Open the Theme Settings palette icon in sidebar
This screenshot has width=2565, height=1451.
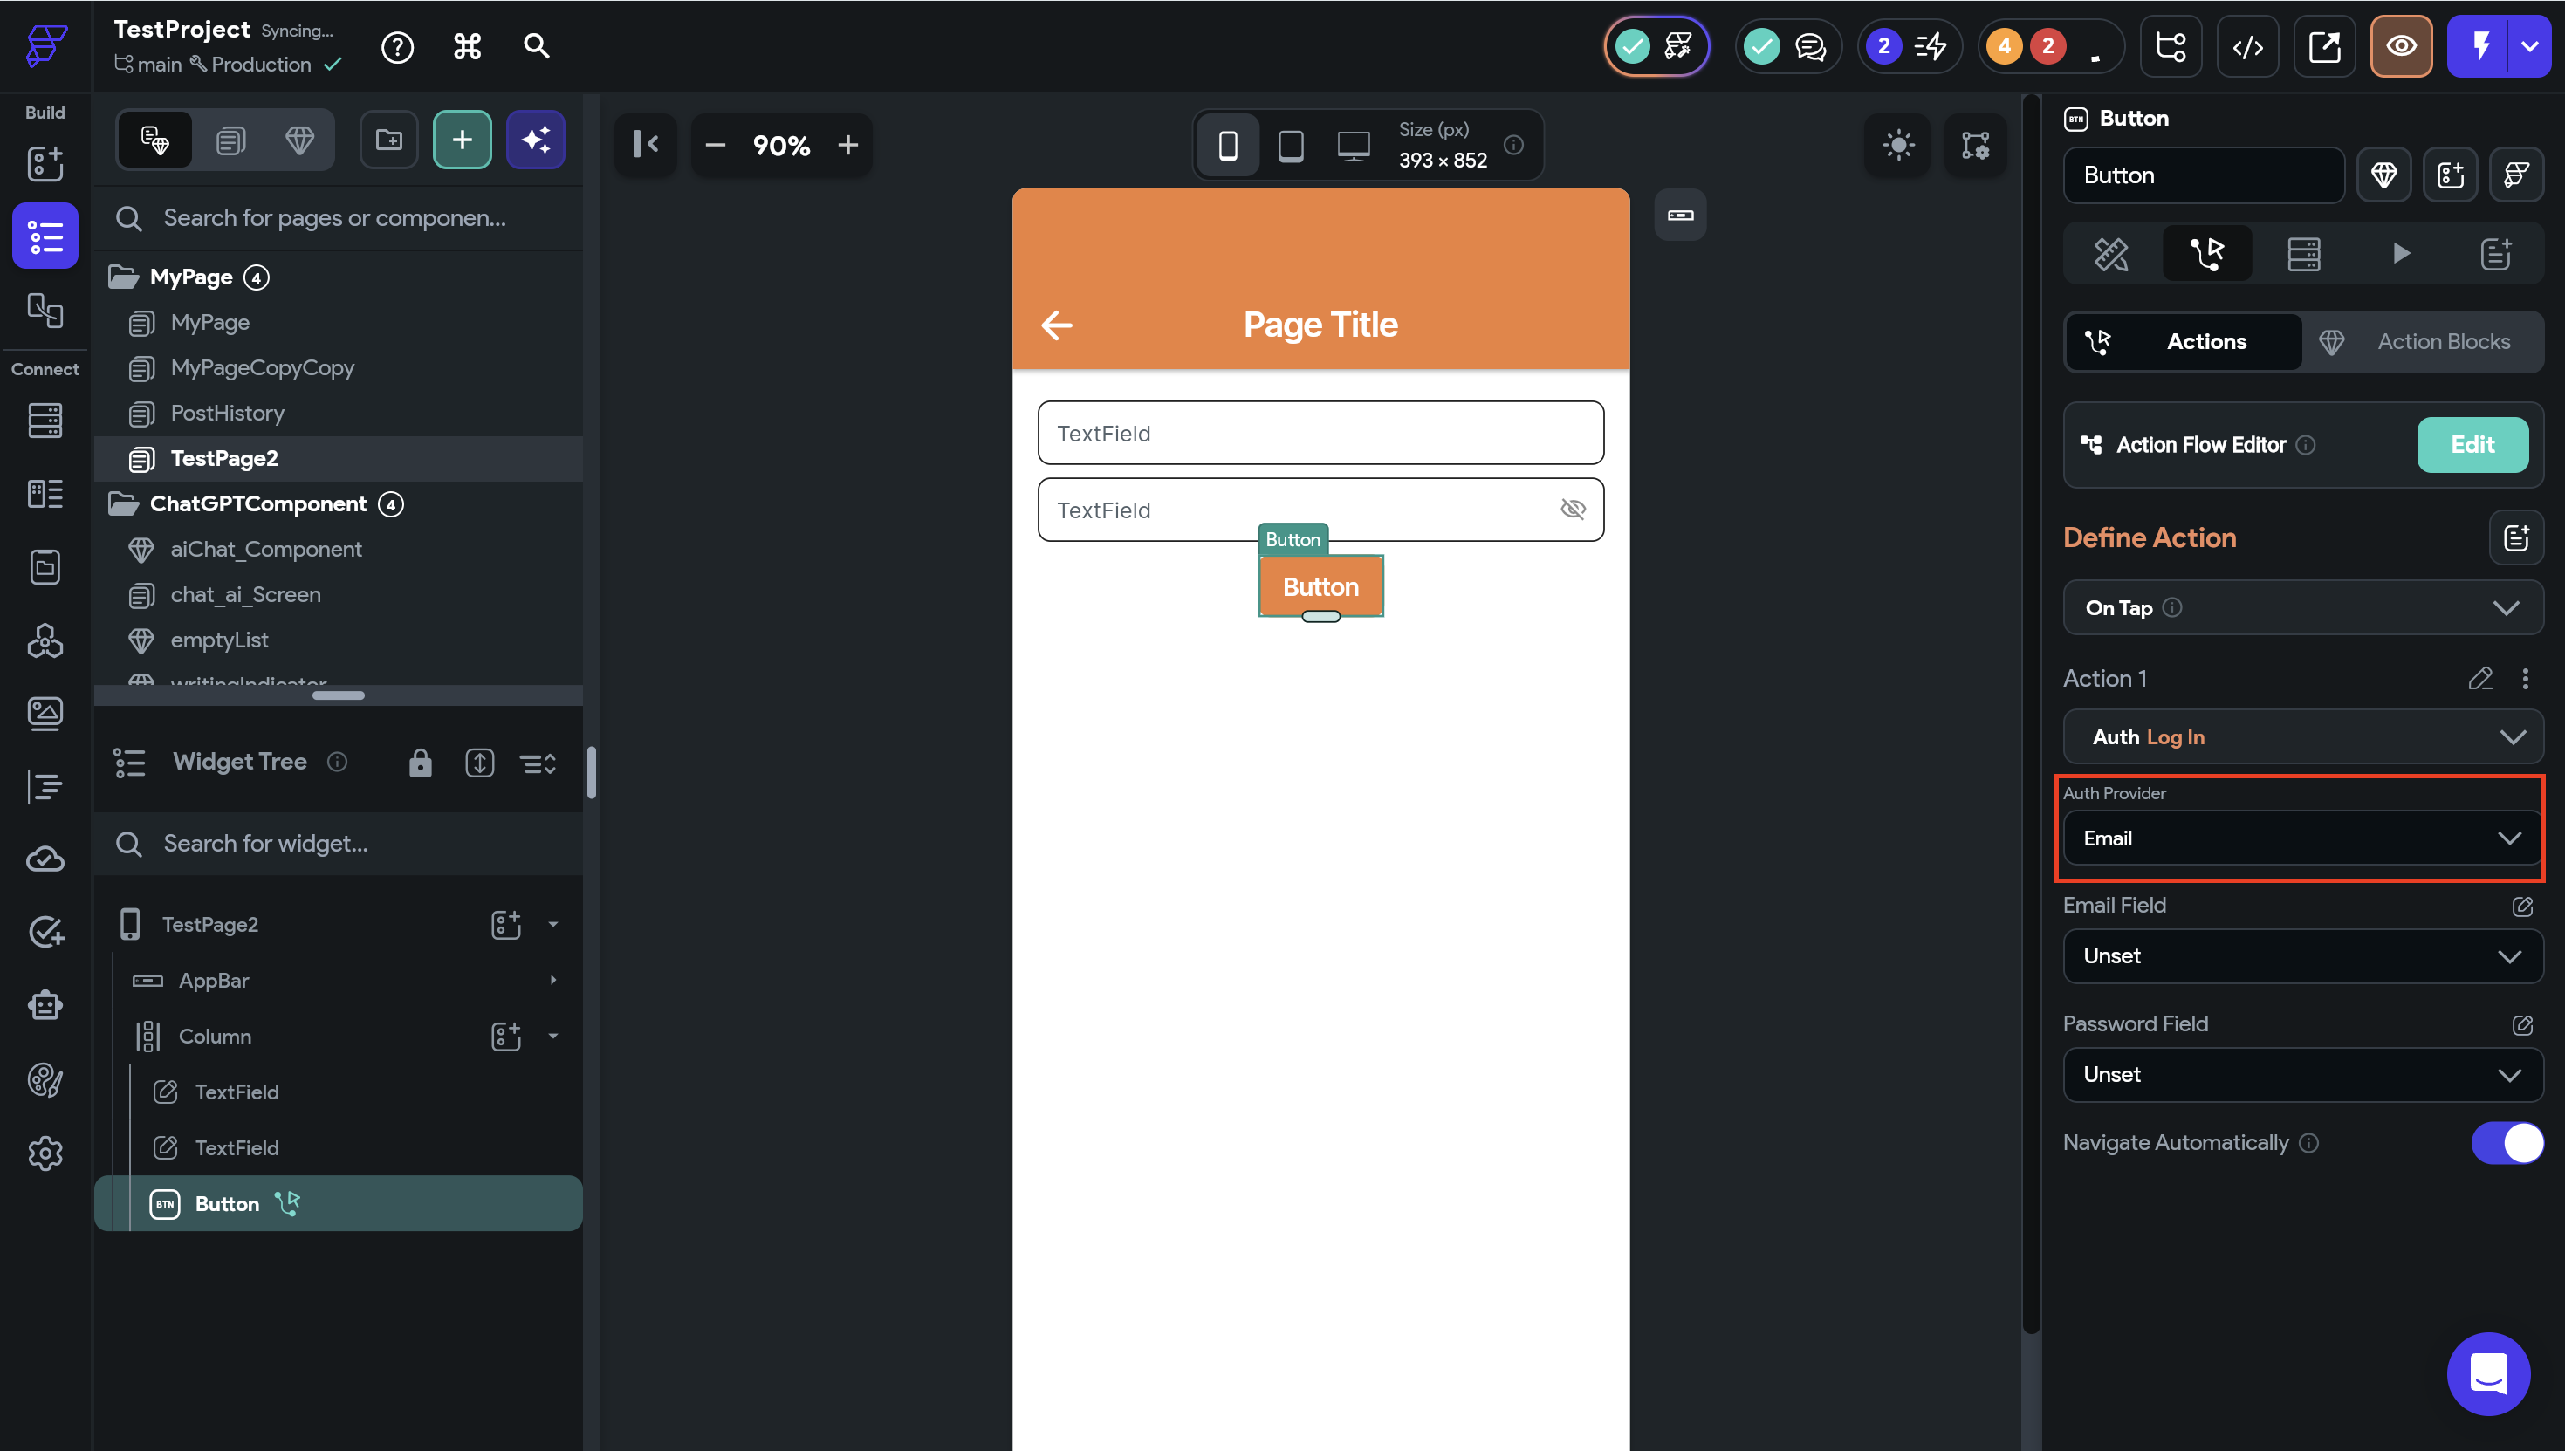tap(45, 1079)
